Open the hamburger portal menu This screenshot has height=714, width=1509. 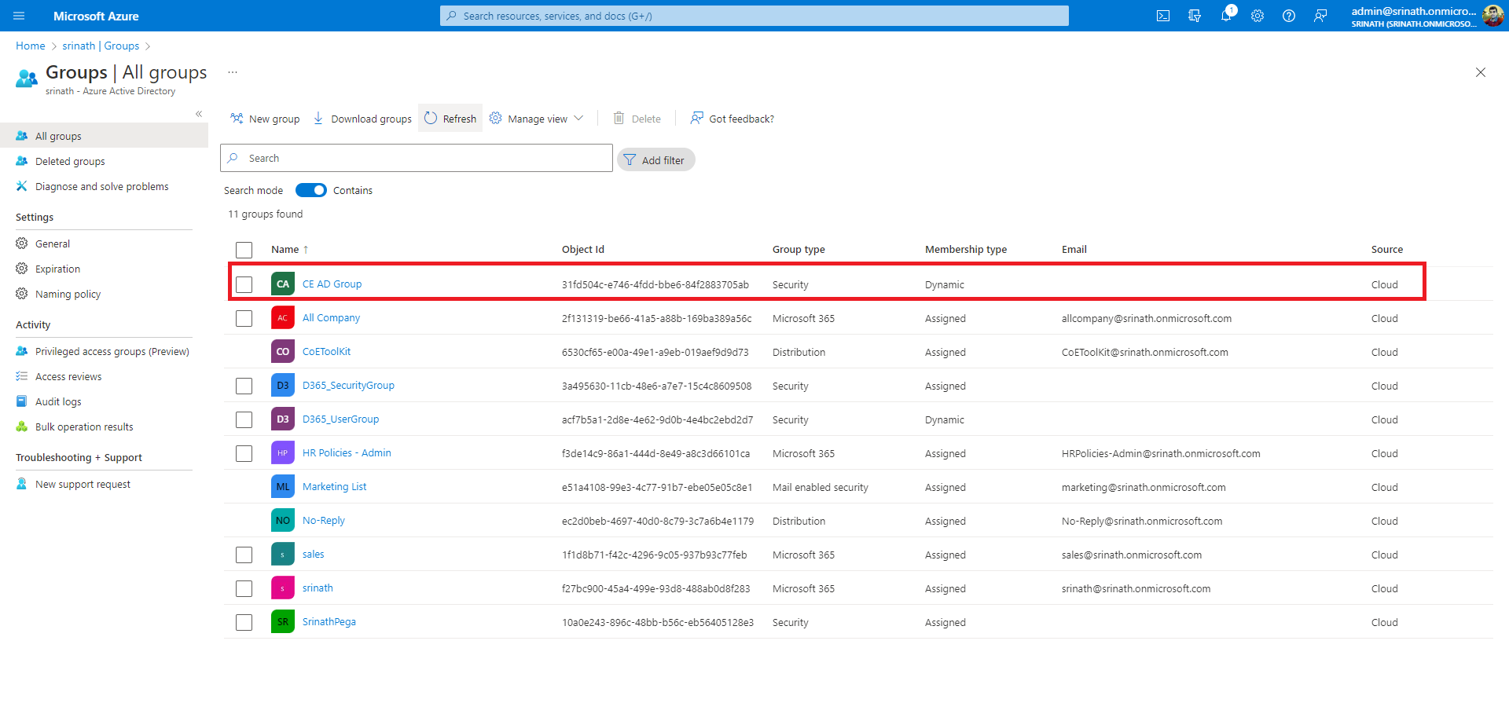(x=20, y=16)
